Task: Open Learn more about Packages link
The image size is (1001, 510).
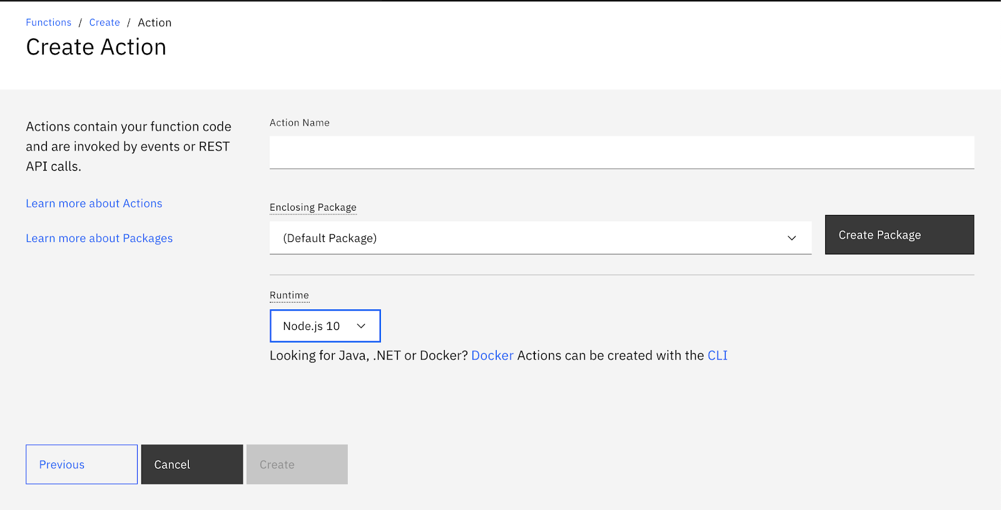Action: 99,239
